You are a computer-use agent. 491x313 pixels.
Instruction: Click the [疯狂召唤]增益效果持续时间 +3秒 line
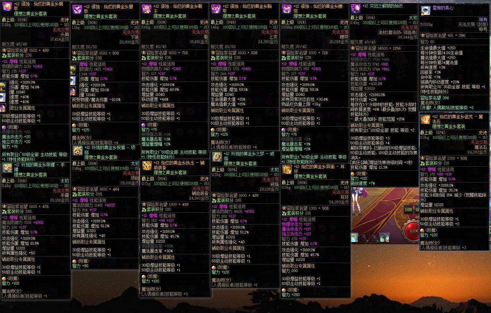[381, 162]
